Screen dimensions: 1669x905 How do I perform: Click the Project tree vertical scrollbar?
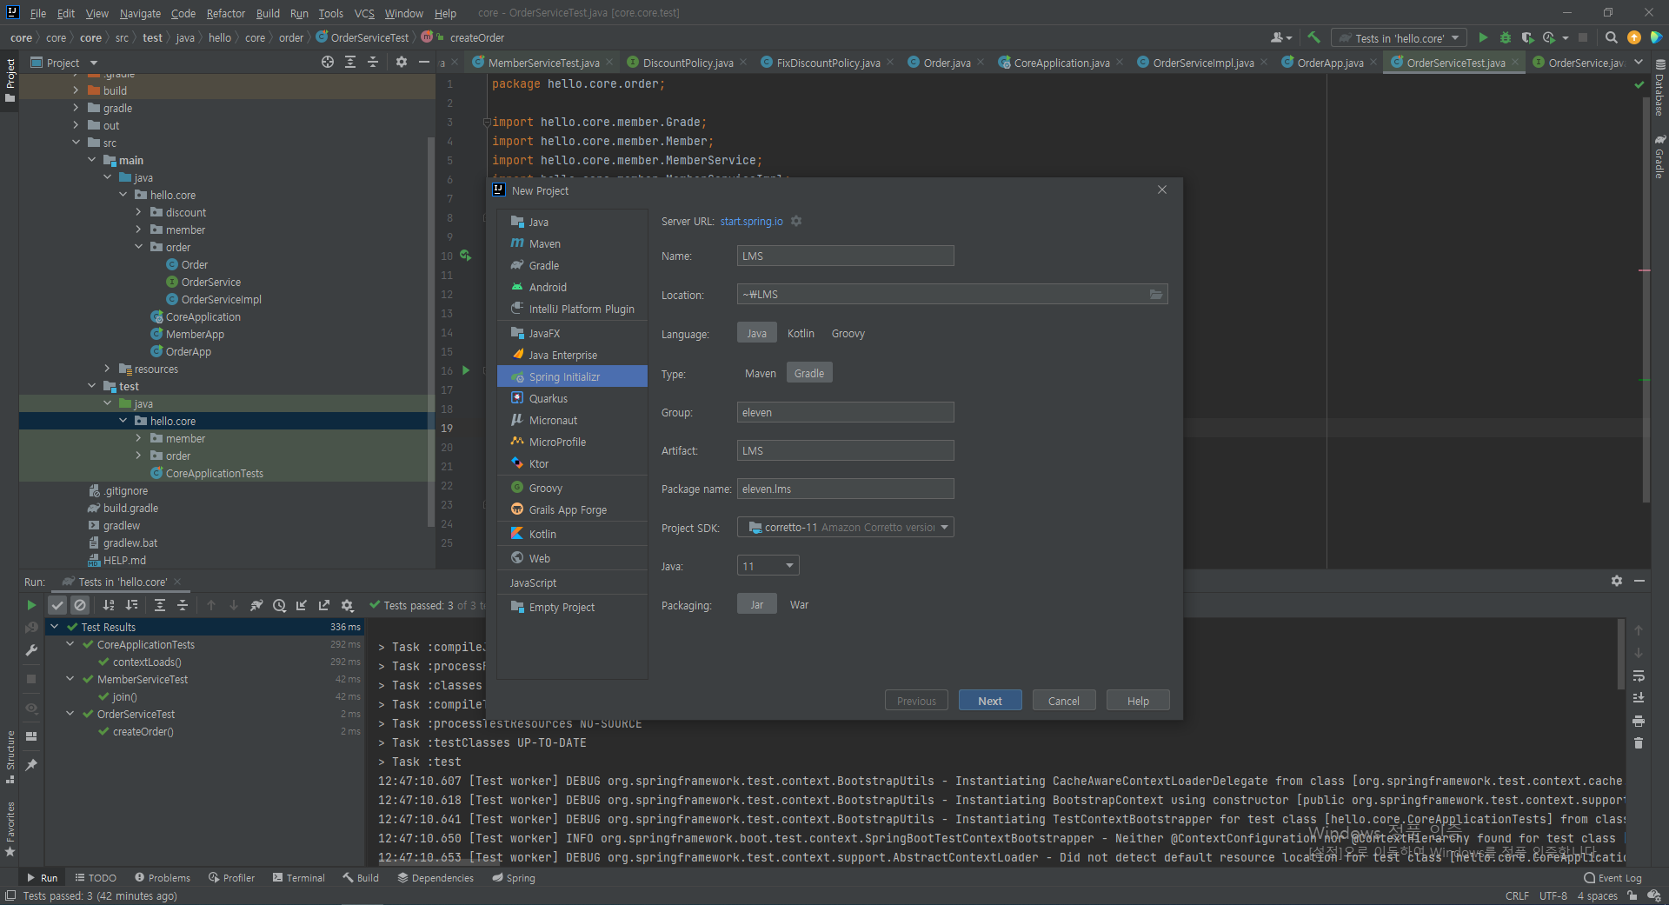coord(430,330)
